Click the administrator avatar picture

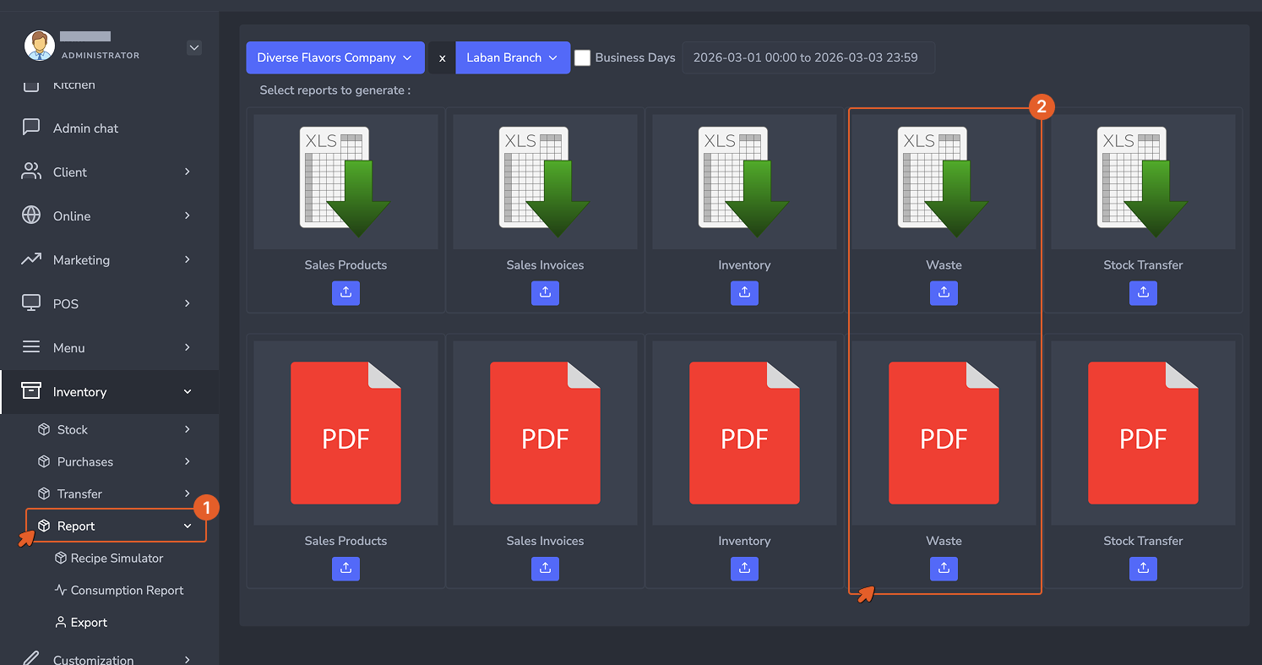(x=40, y=46)
